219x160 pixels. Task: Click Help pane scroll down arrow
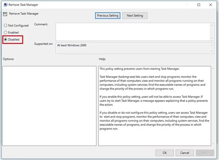[213, 144]
